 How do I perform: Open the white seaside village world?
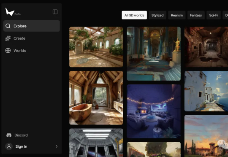click(206, 91)
